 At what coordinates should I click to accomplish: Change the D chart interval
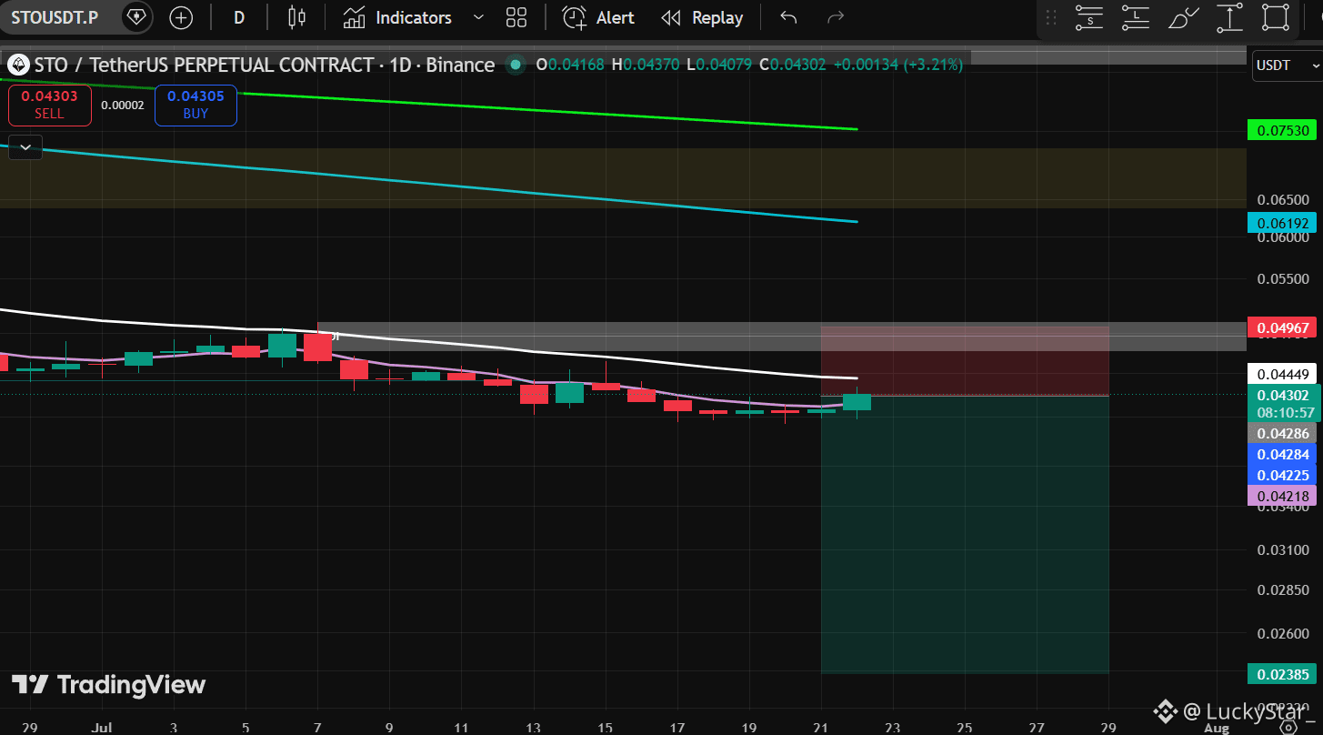(x=239, y=17)
